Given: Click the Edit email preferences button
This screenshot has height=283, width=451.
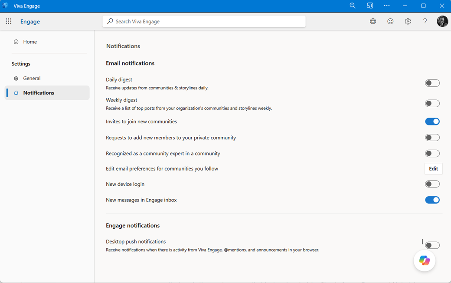Looking at the screenshot, I should tap(433, 168).
